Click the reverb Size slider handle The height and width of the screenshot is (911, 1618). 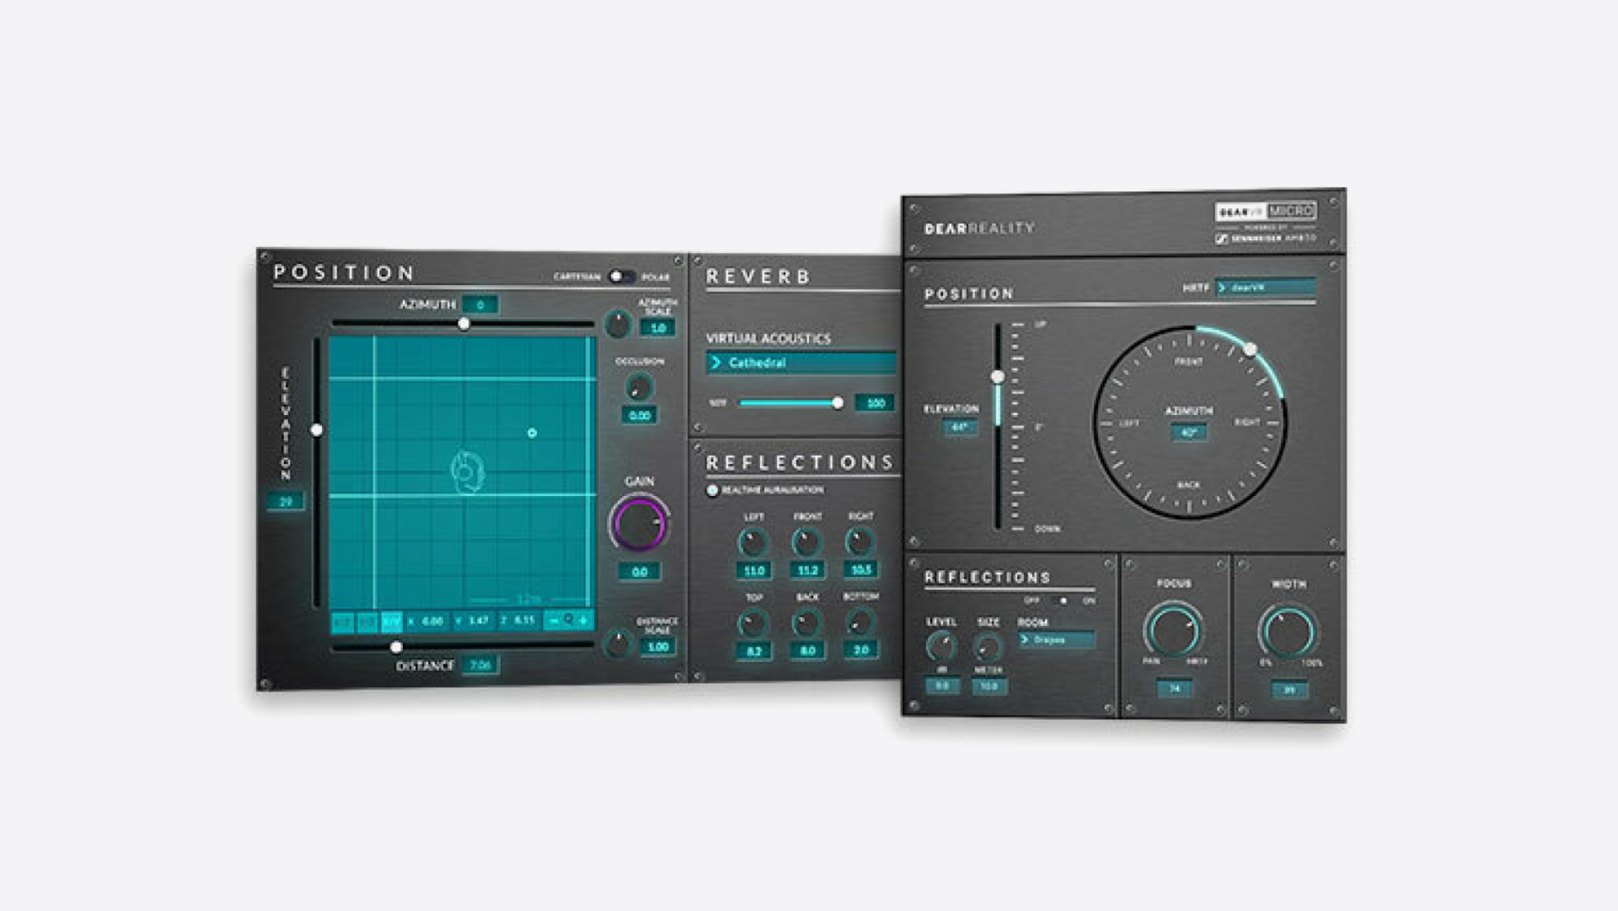(837, 402)
